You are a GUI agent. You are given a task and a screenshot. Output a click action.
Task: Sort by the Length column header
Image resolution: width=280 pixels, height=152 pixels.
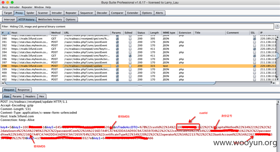(155, 33)
